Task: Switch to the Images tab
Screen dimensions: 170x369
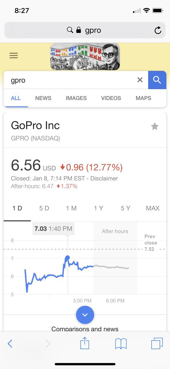Action: (76, 98)
